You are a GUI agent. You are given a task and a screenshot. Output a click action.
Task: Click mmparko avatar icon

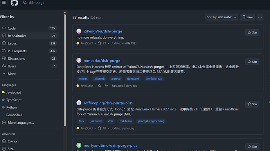tap(79, 60)
